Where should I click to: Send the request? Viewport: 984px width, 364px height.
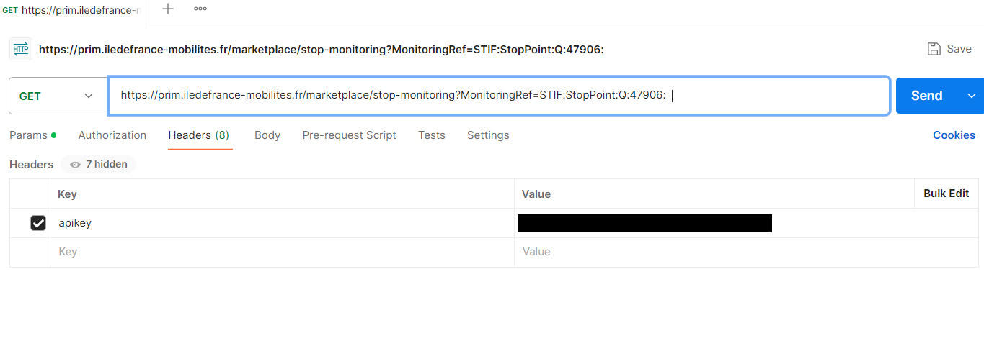(927, 96)
